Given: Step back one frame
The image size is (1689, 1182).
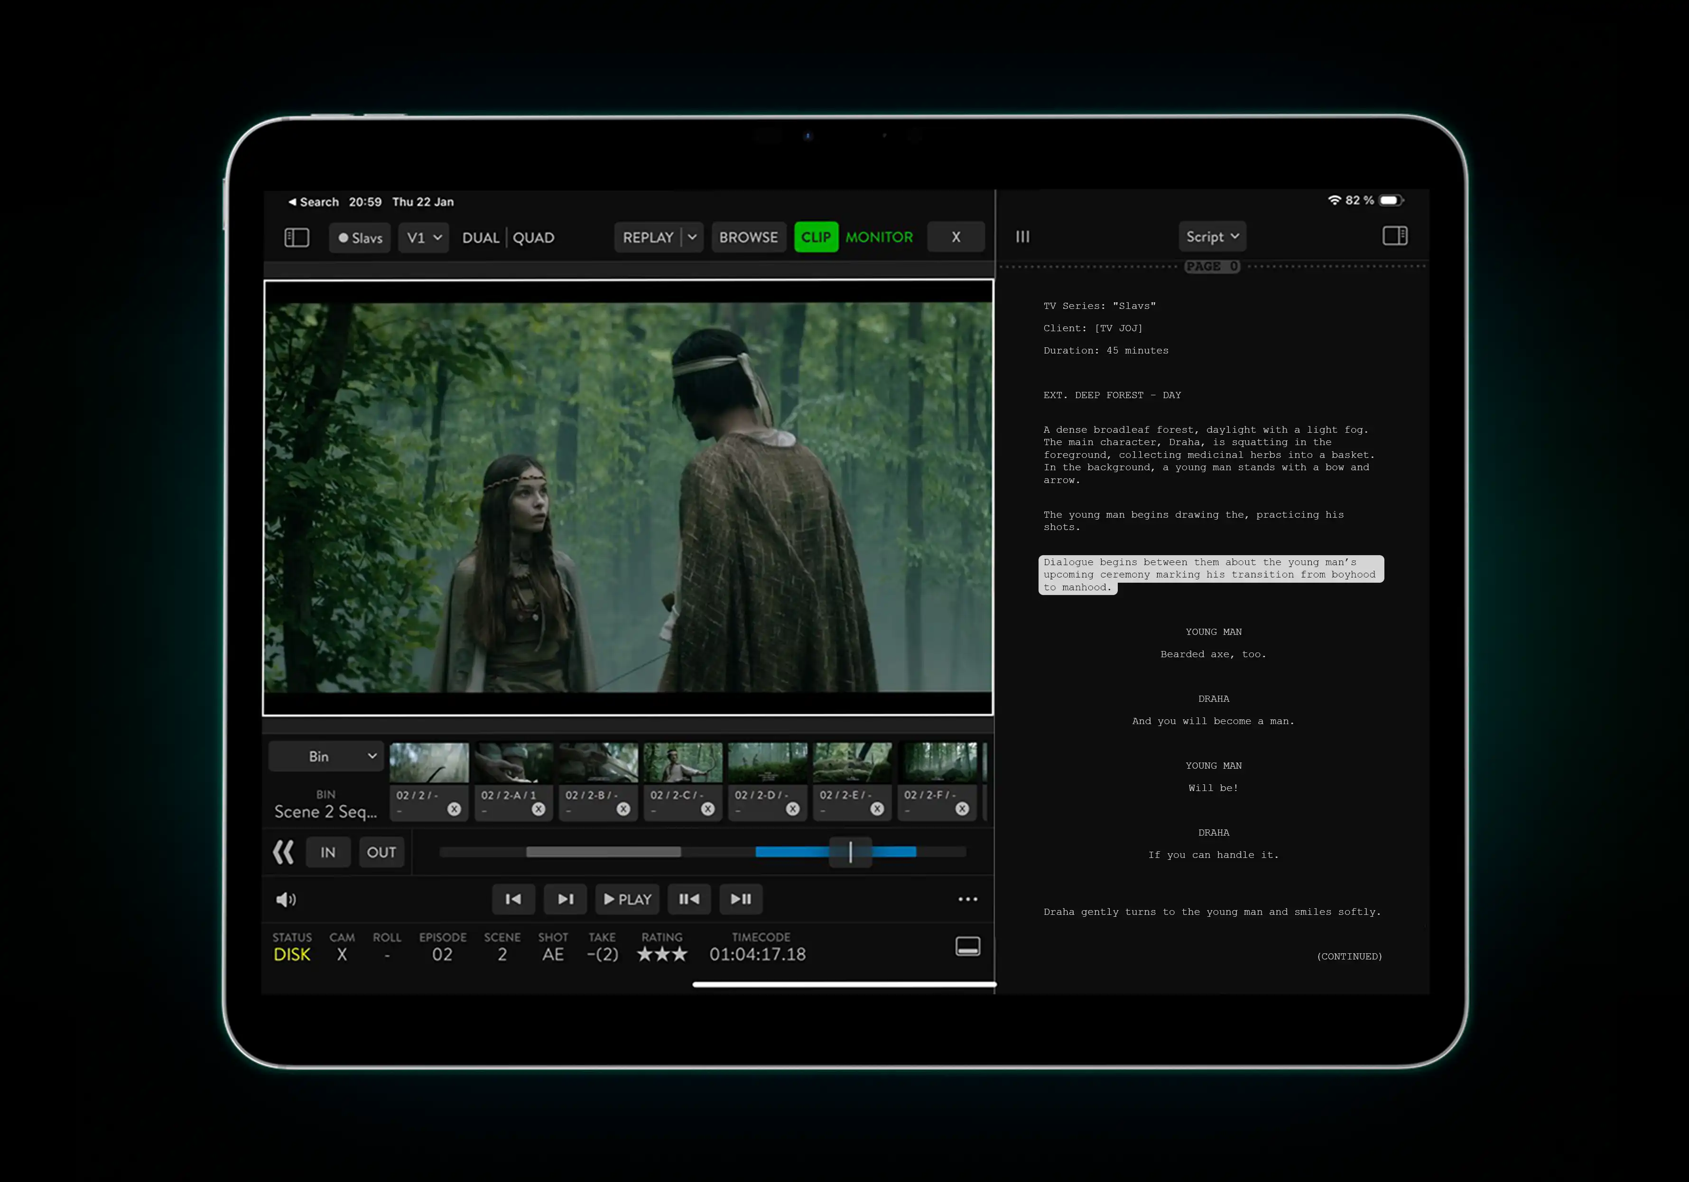Looking at the screenshot, I should pos(689,899).
